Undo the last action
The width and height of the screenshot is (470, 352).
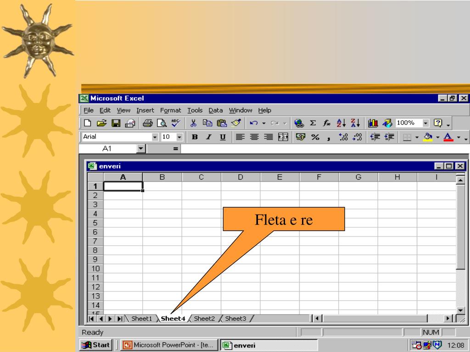[x=254, y=123]
